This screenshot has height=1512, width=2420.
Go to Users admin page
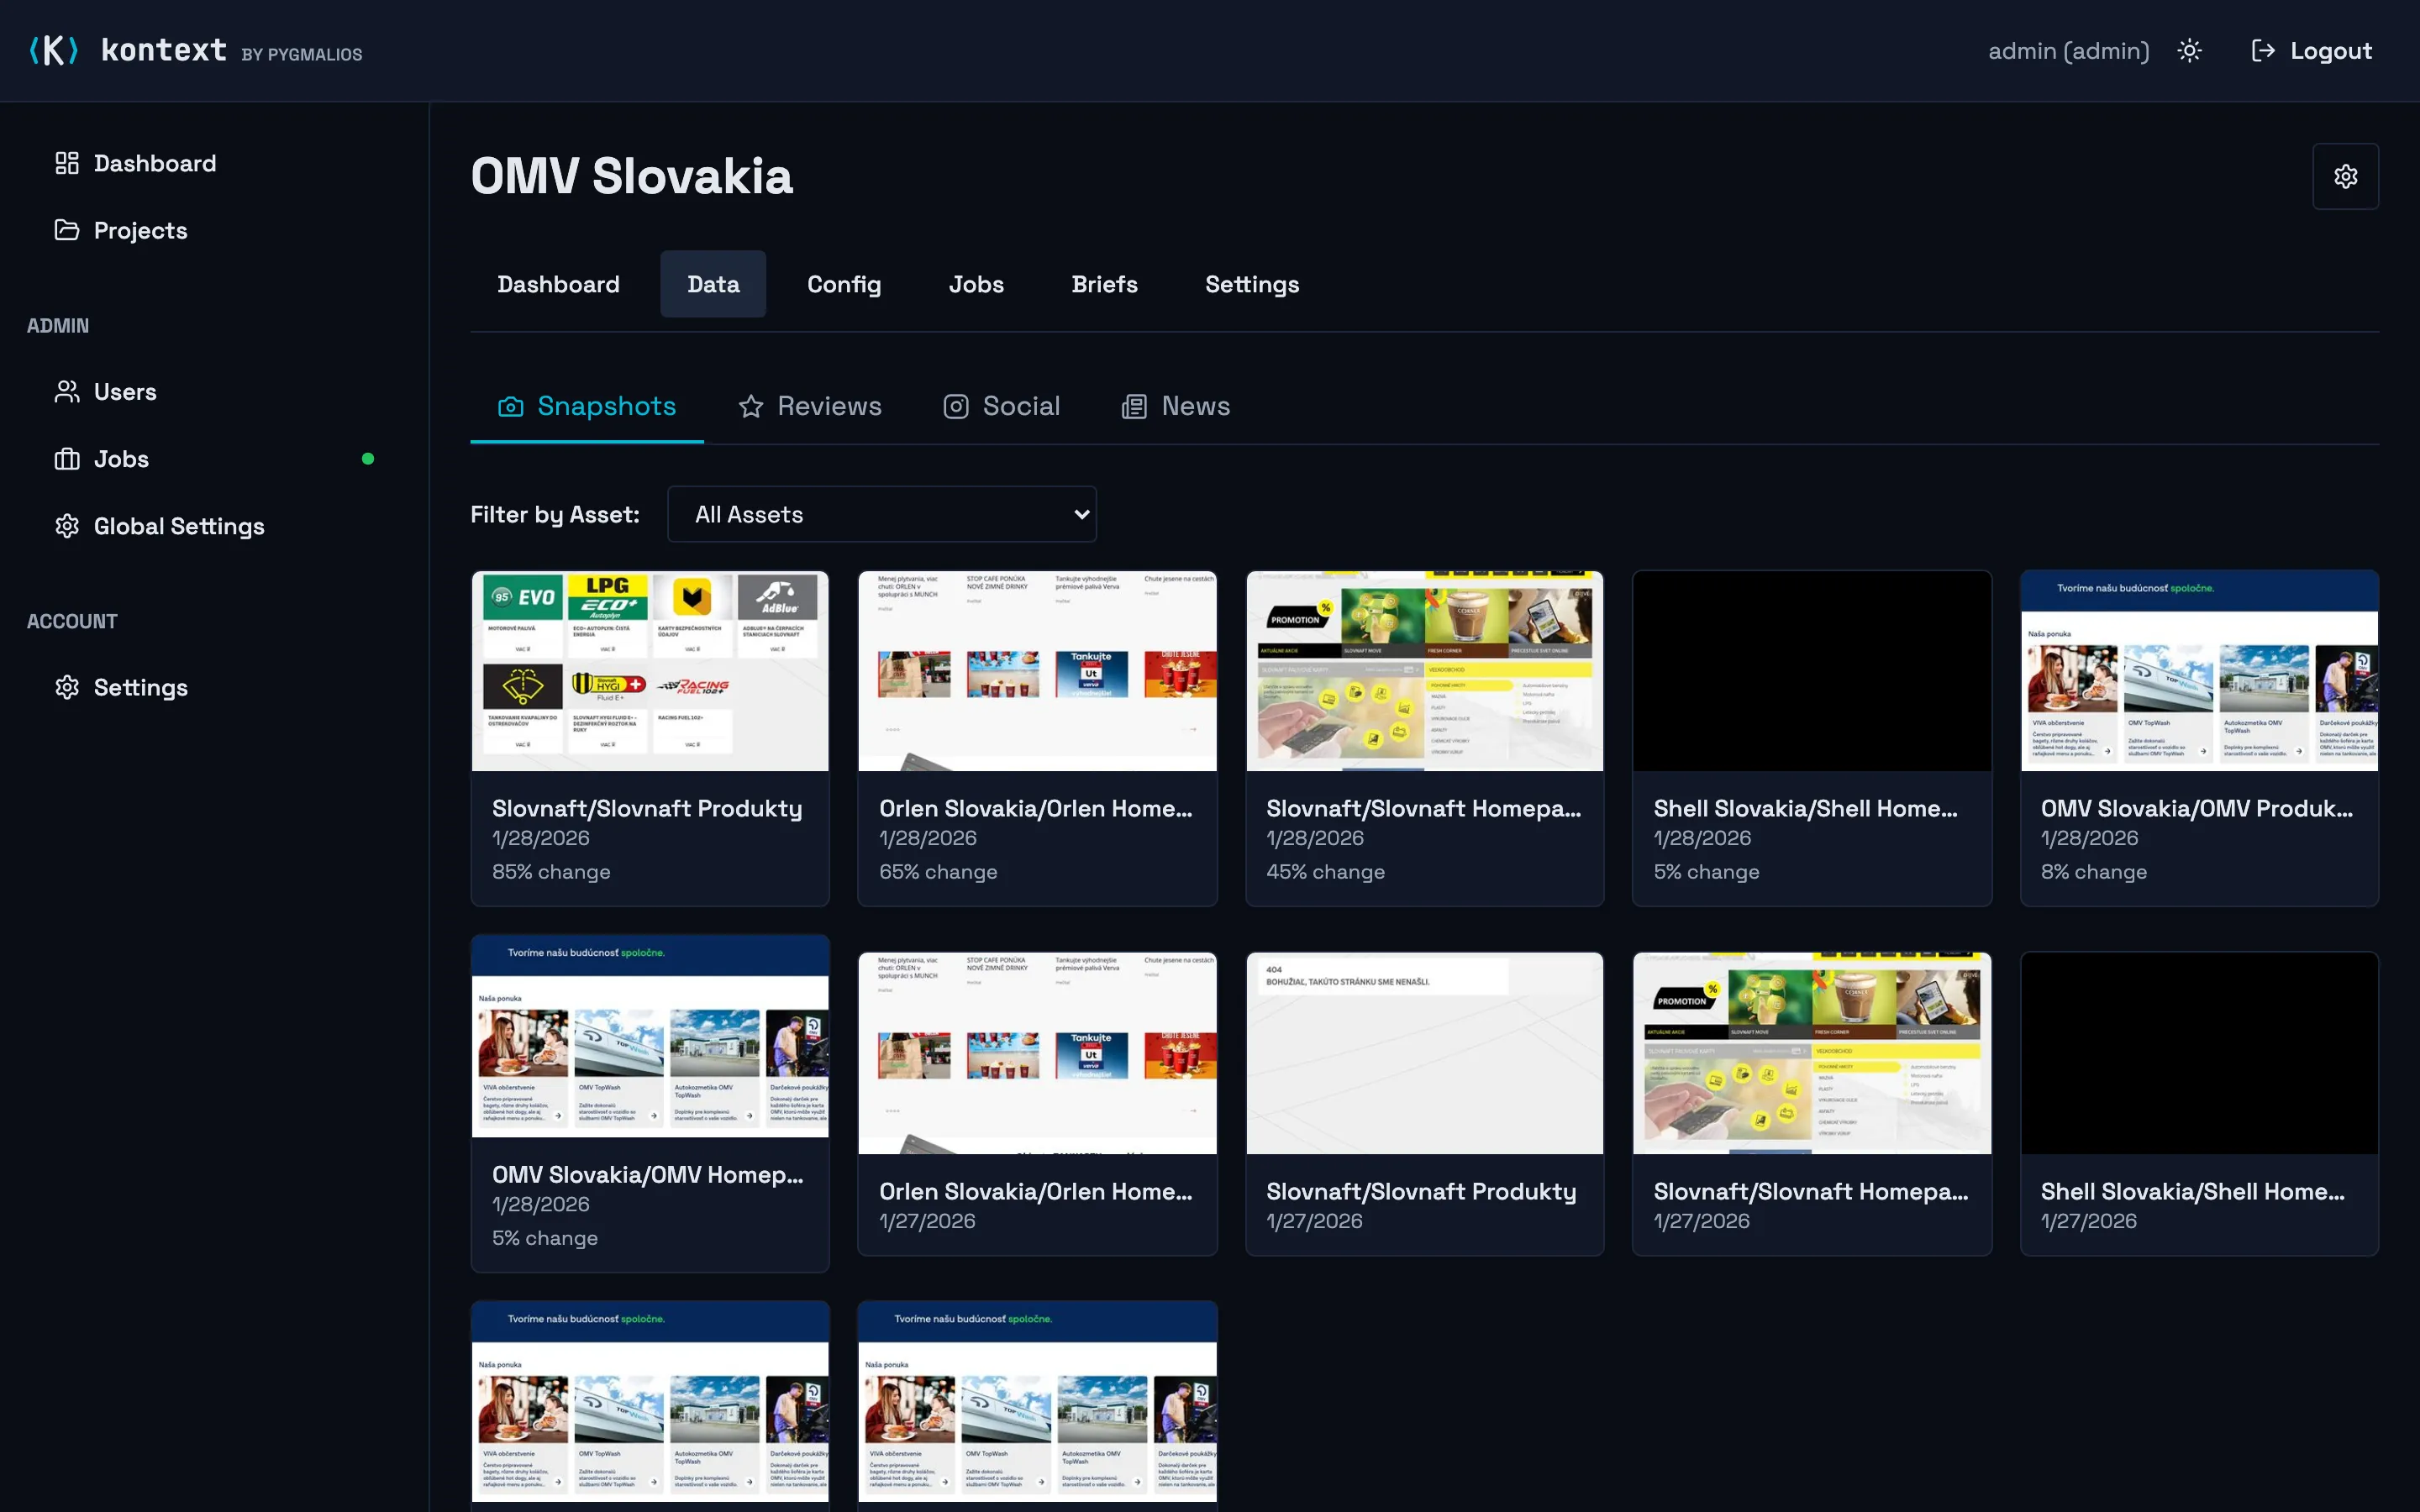pyautogui.click(x=124, y=392)
